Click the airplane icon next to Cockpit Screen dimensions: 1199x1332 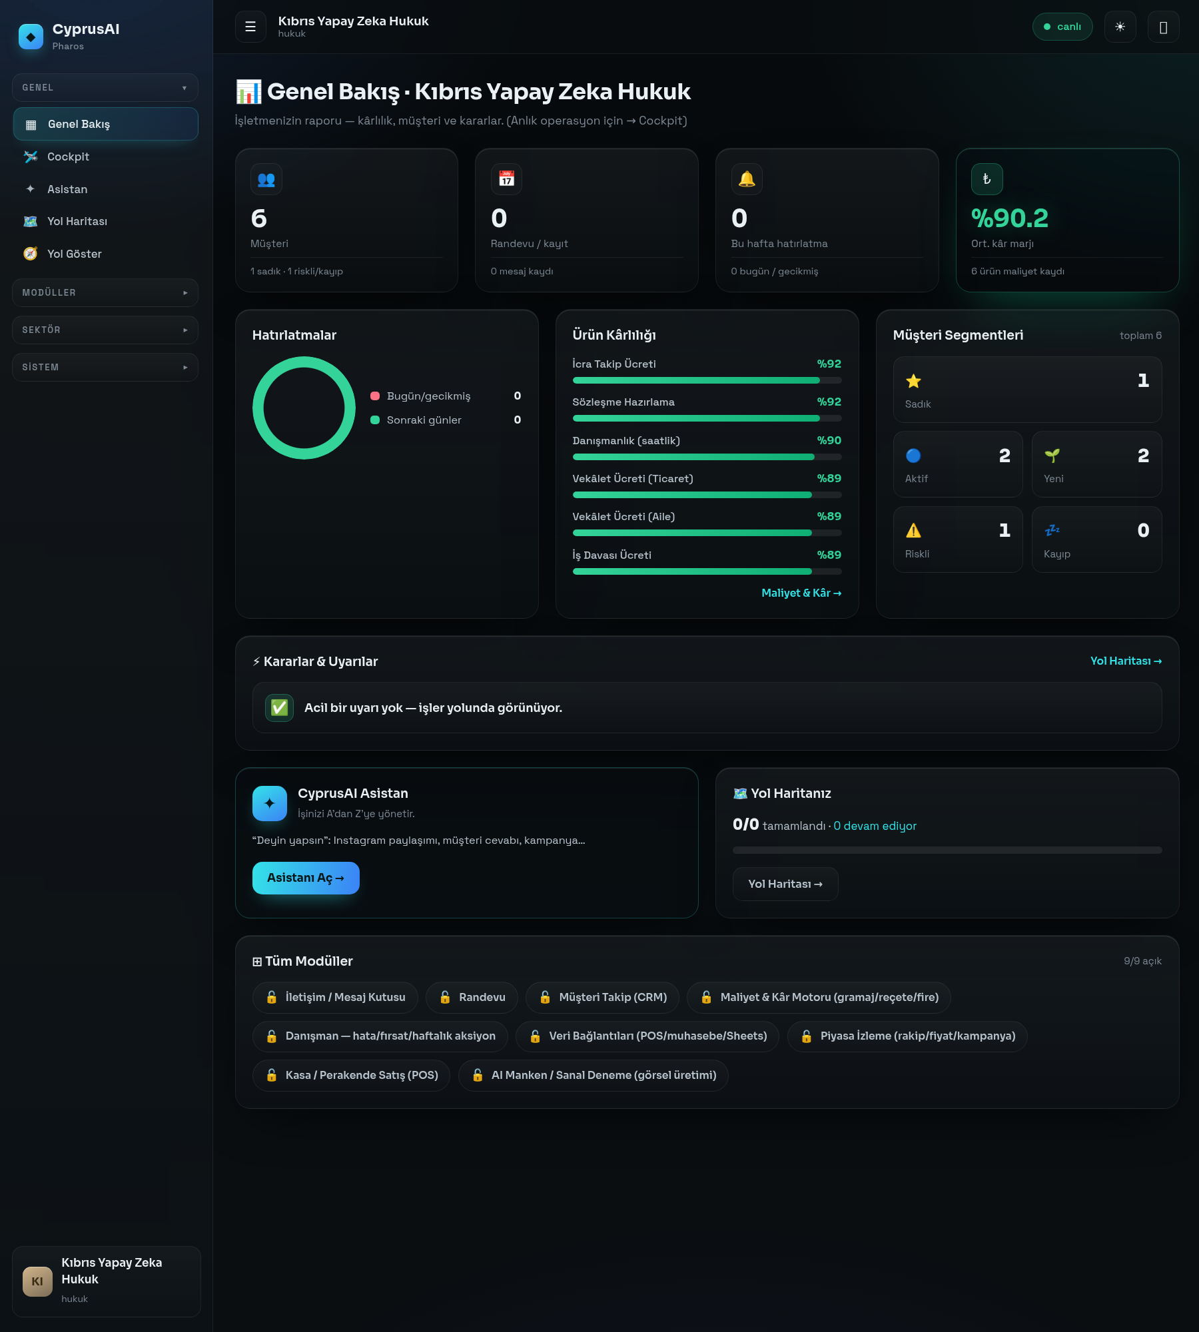[31, 157]
